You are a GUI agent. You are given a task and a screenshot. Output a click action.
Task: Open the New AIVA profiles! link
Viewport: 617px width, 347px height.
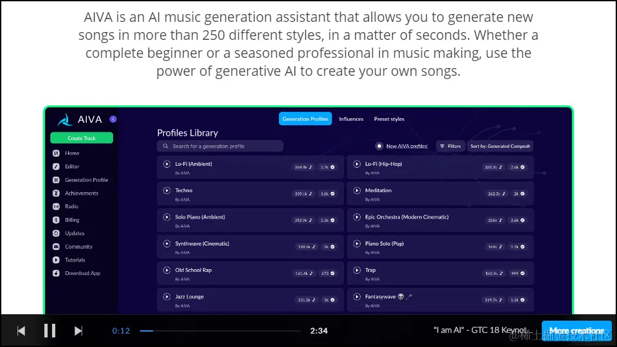407,146
